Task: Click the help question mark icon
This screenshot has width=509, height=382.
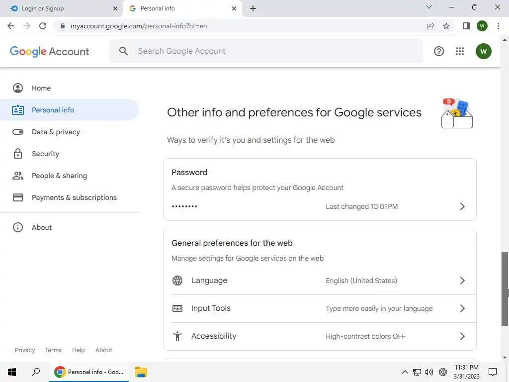Action: point(439,51)
